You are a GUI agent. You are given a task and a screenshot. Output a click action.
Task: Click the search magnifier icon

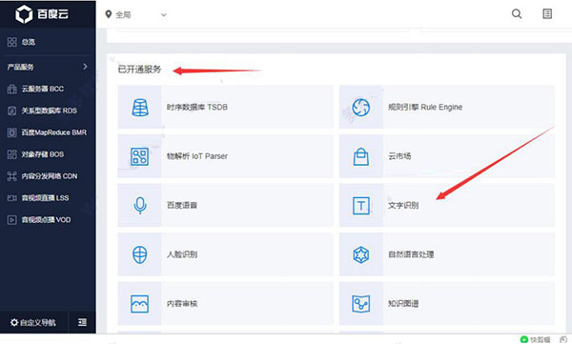click(517, 14)
